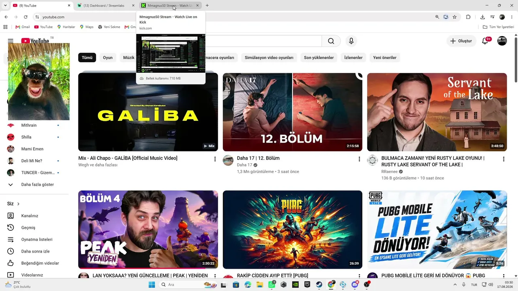Open the tab search dropdown arrow
Image resolution: width=518 pixels, height=291 pixels.
(x=6, y=5)
